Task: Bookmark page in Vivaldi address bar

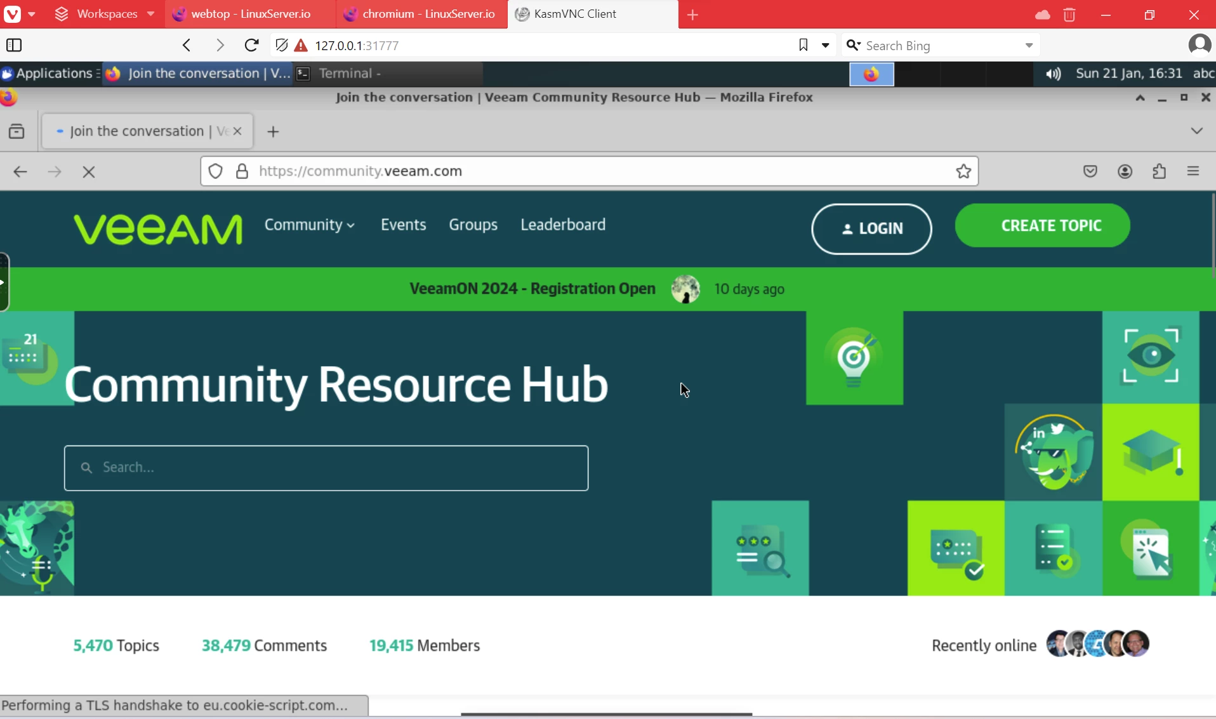Action: 803,45
